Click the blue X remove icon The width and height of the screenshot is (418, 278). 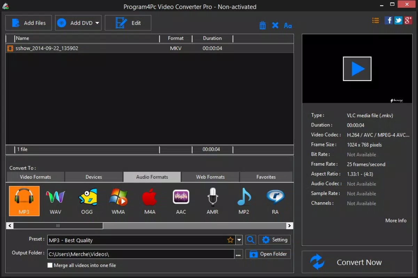[275, 25]
